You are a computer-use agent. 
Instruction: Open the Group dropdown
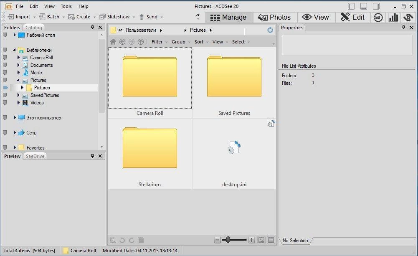(x=181, y=42)
